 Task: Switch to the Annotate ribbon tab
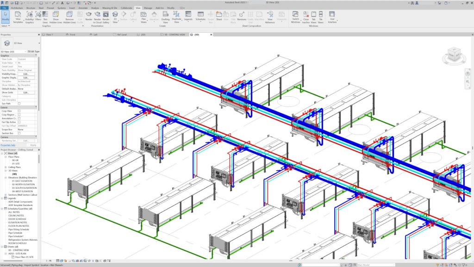83,8
